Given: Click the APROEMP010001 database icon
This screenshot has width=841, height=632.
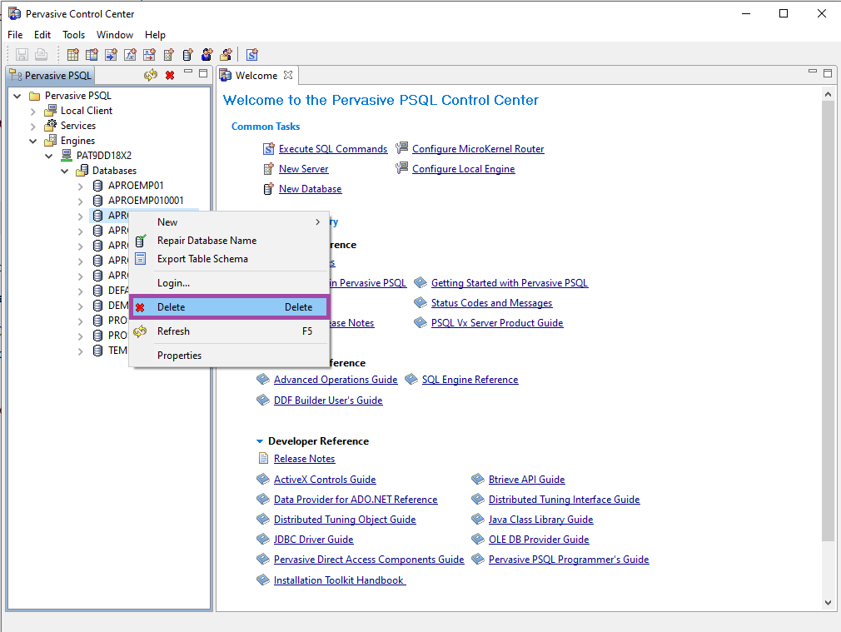Looking at the screenshot, I should 97,201.
